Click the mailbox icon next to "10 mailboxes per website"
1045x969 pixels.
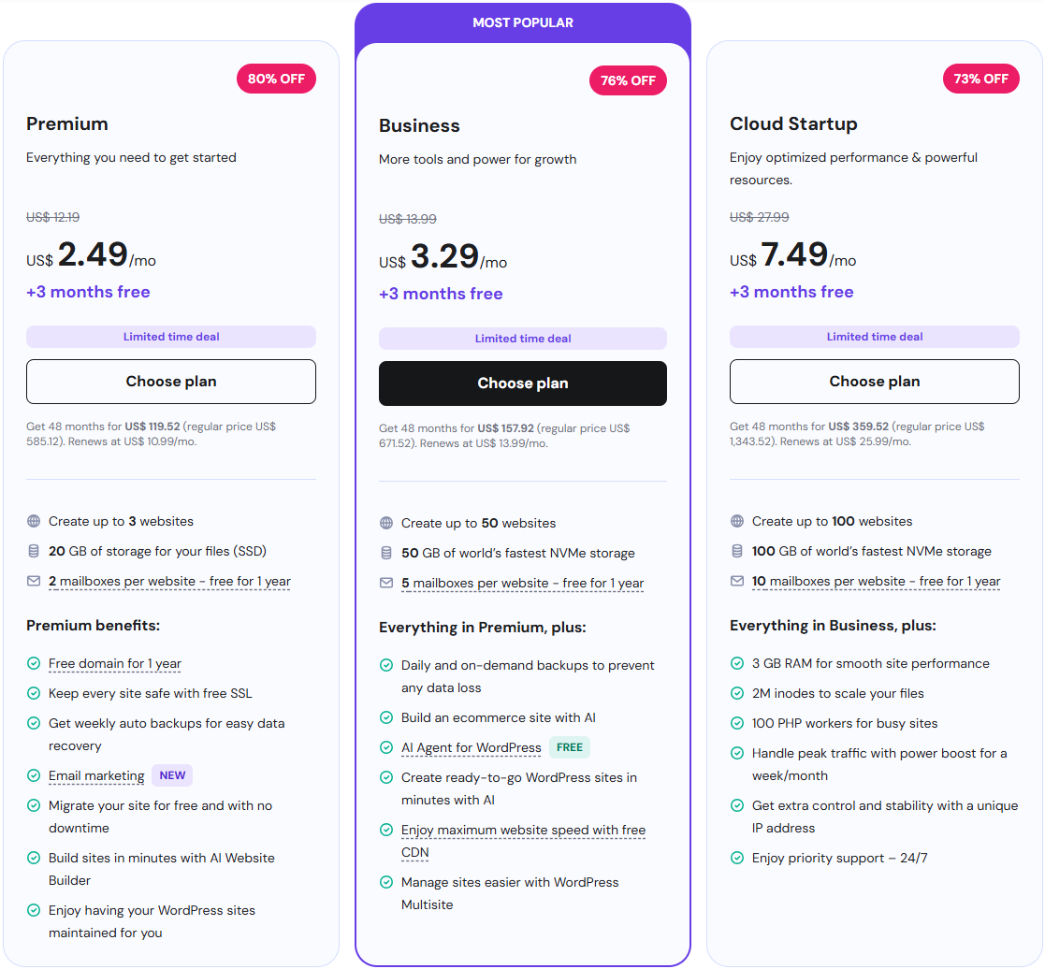click(737, 582)
